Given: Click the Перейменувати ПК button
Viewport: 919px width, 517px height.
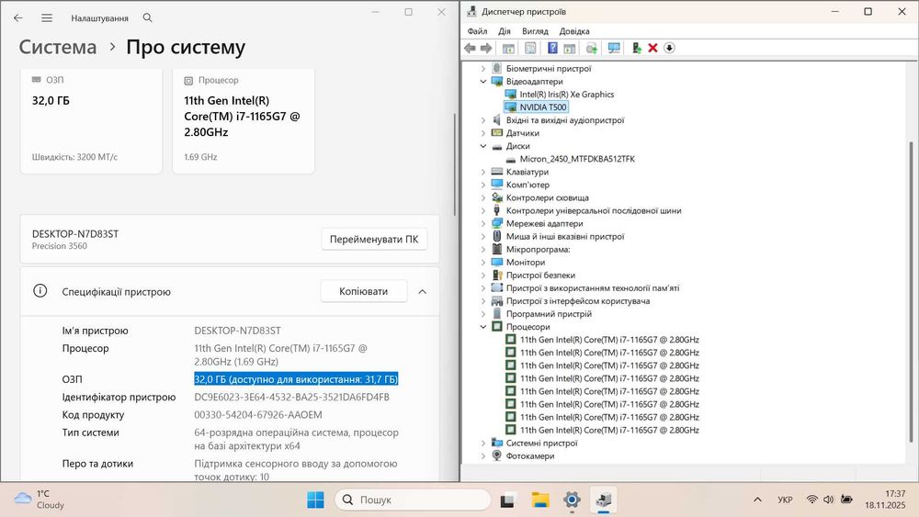Looking at the screenshot, I should coord(374,239).
